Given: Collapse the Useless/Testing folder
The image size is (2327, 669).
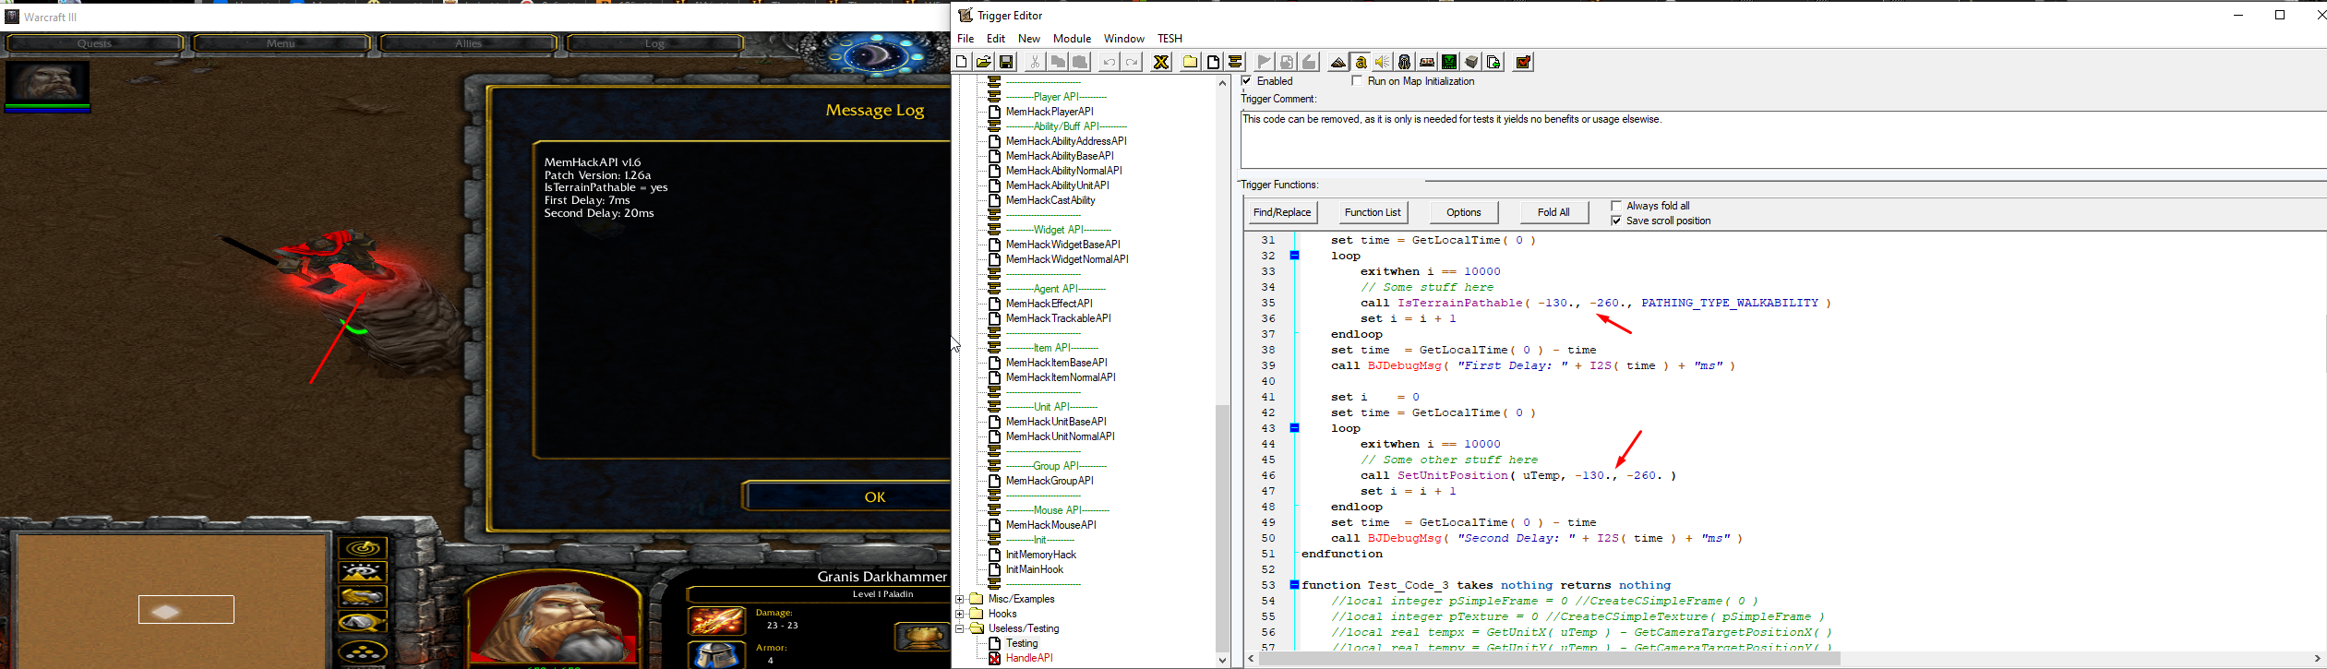Looking at the screenshot, I should [960, 628].
